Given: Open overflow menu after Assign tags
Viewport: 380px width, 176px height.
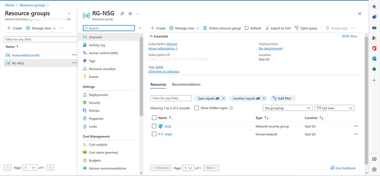Looking at the screenshot, I should (x=354, y=28).
